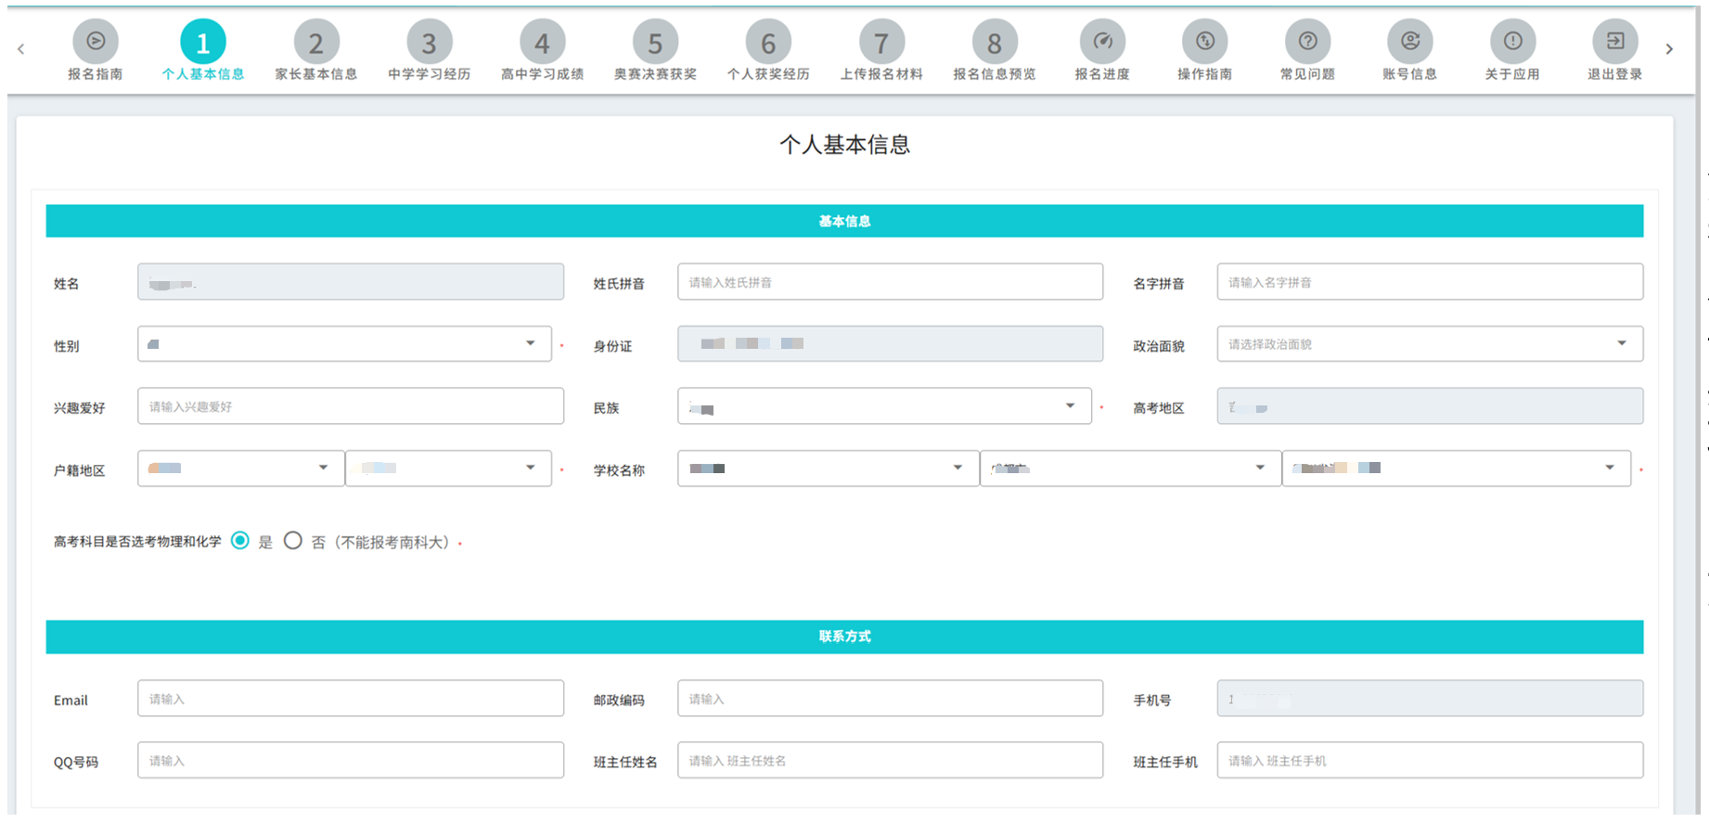Screen dimensions: 1709x822
Task: Switch to step 4 高中学习成绩
Action: (542, 44)
